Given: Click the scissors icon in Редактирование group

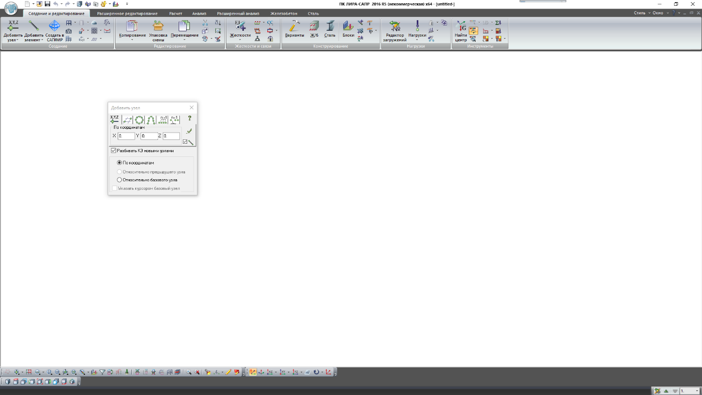Looking at the screenshot, I should click(x=205, y=23).
